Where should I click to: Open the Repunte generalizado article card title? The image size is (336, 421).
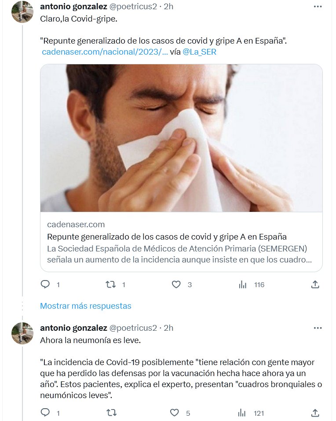click(167, 236)
